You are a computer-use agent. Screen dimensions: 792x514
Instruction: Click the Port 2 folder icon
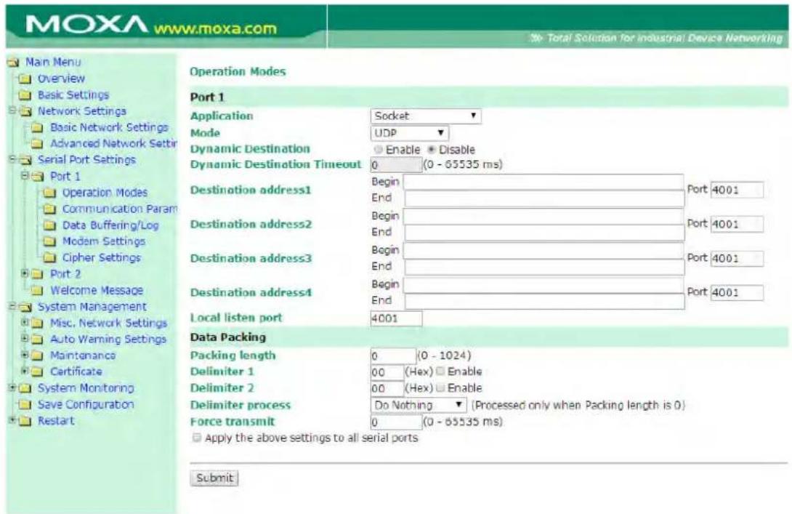[37, 274]
